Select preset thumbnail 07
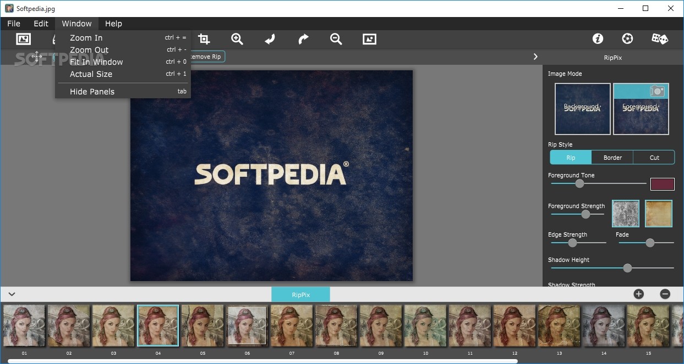 coord(292,326)
